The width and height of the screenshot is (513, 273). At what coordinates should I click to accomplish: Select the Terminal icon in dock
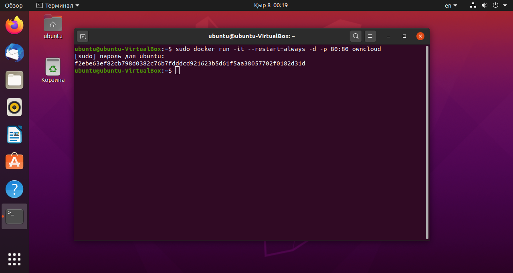pyautogui.click(x=14, y=216)
